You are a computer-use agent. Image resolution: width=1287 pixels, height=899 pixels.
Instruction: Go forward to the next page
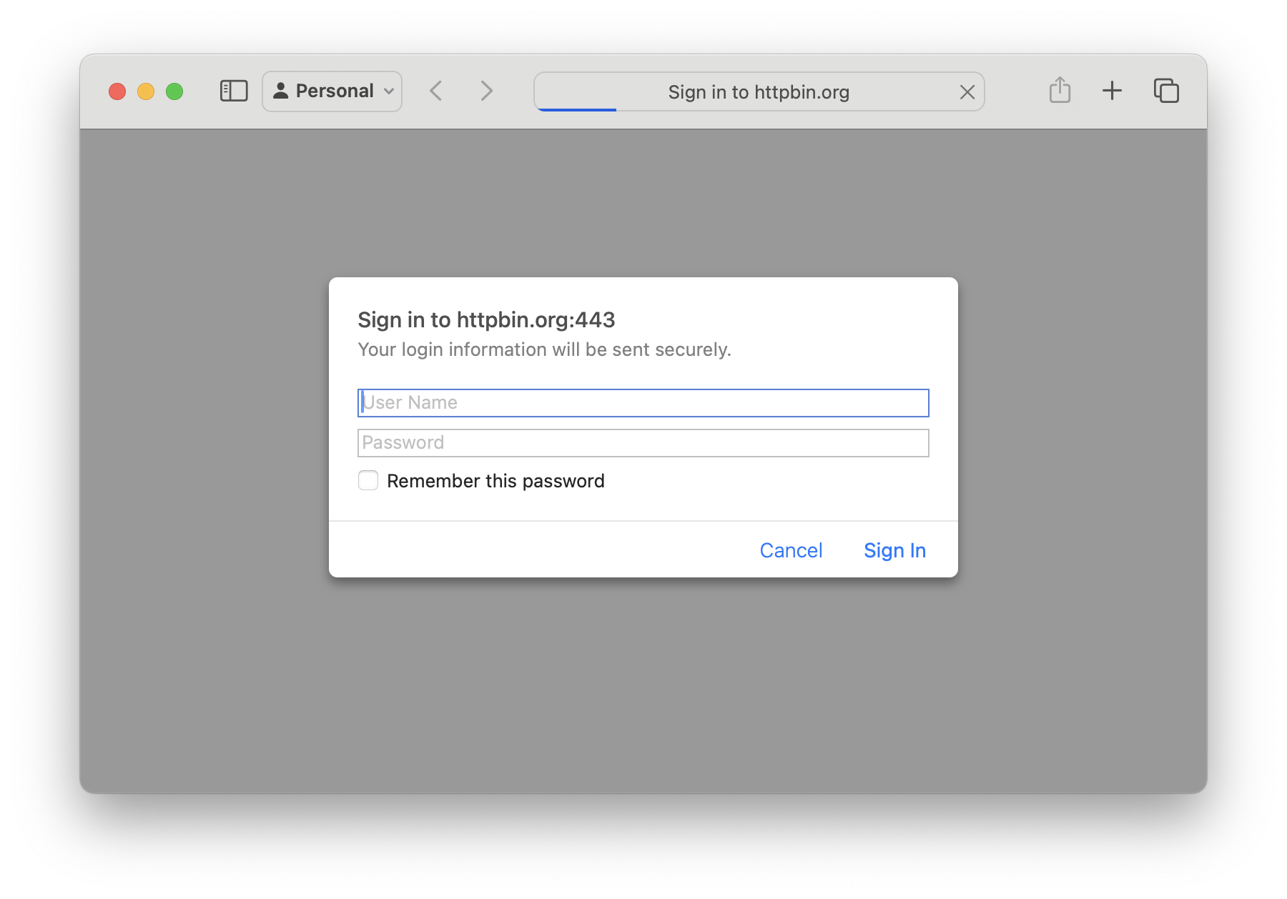tap(486, 91)
